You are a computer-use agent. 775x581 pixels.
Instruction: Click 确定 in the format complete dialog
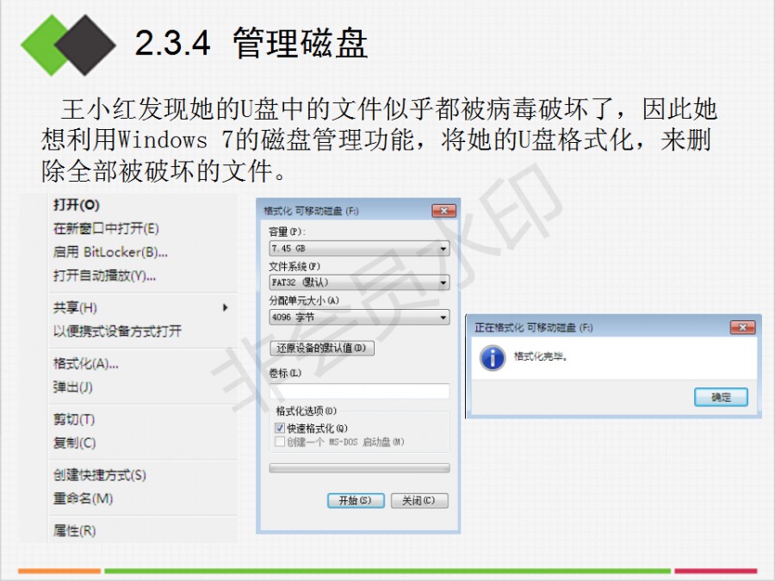721,397
